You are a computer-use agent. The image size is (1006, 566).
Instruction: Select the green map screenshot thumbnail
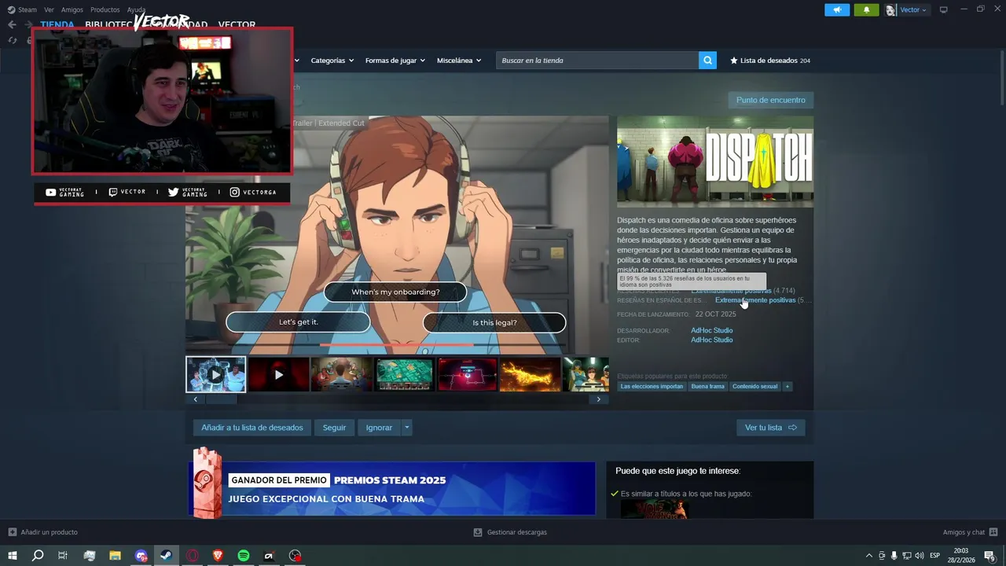coord(404,374)
